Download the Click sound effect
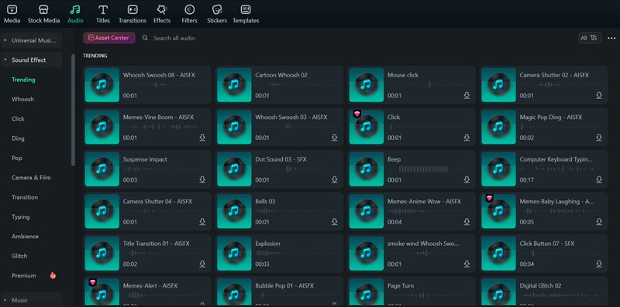Viewport: 620px width, 307px height. click(467, 138)
